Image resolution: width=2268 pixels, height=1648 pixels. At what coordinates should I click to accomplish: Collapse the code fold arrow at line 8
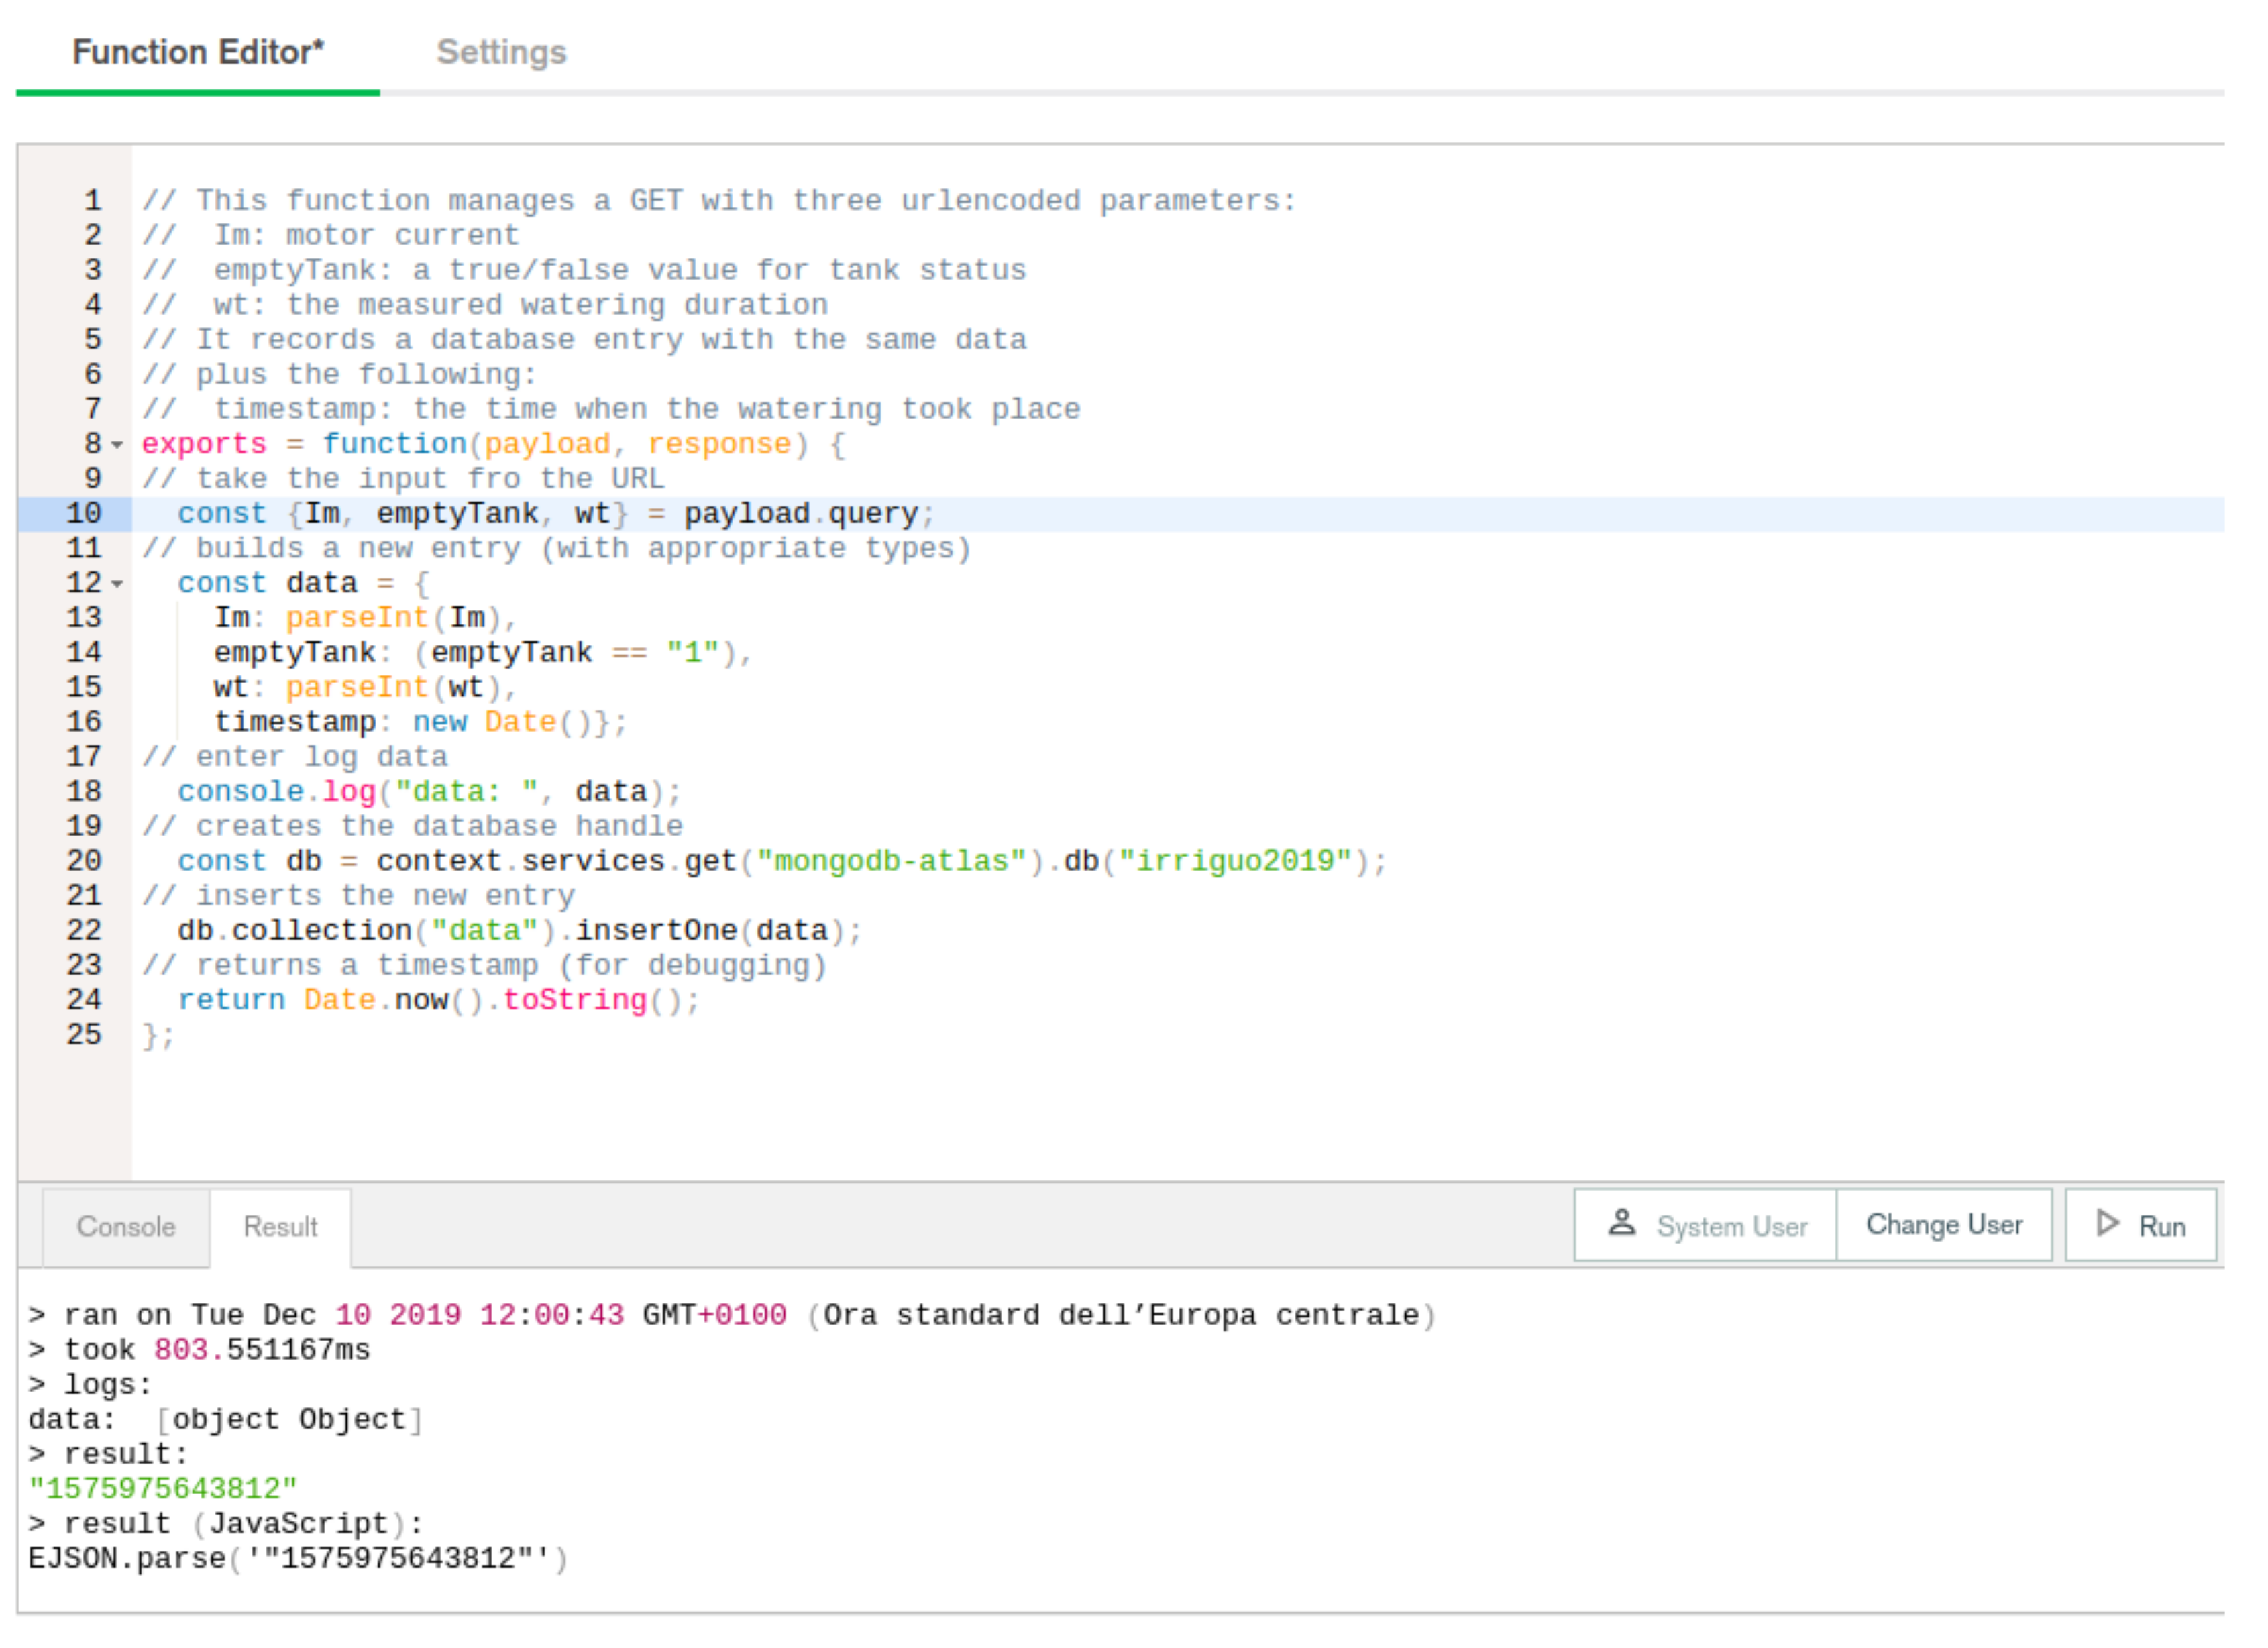pyautogui.click(x=118, y=445)
